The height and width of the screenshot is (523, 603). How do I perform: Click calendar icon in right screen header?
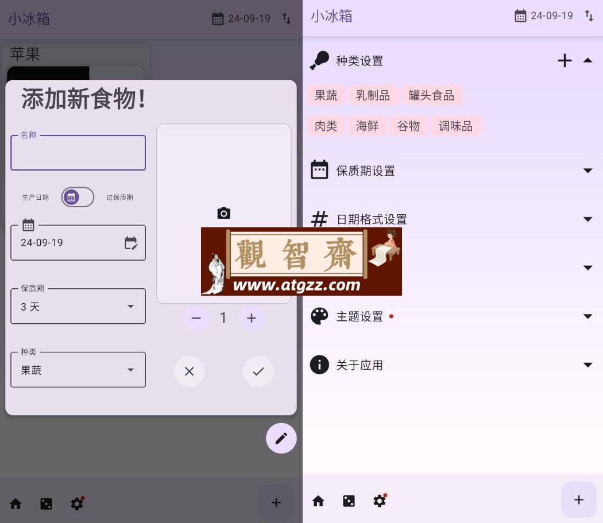520,16
